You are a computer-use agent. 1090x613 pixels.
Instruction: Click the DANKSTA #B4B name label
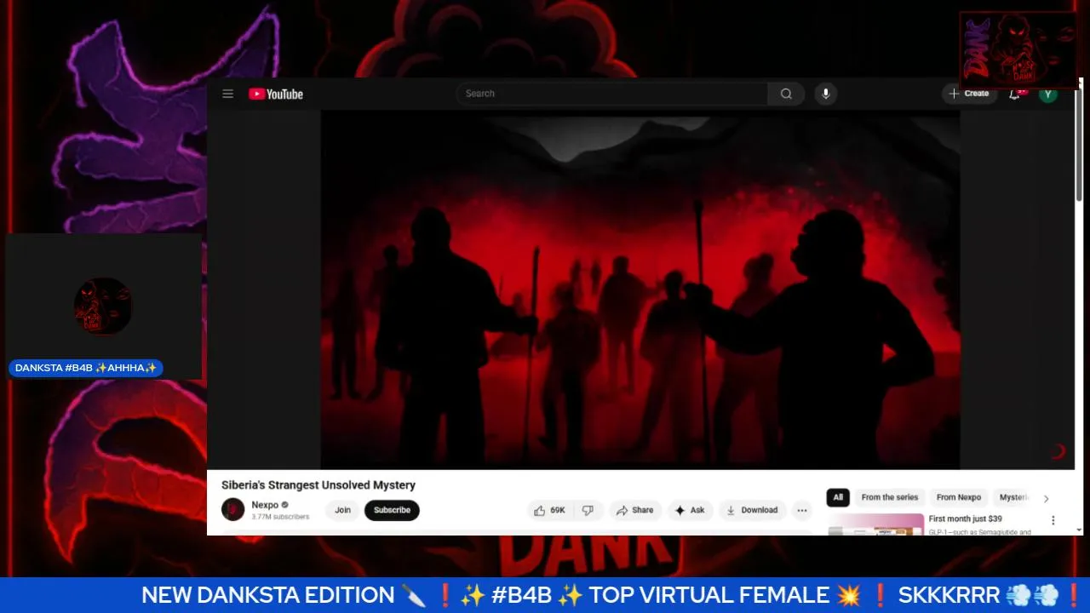point(86,368)
